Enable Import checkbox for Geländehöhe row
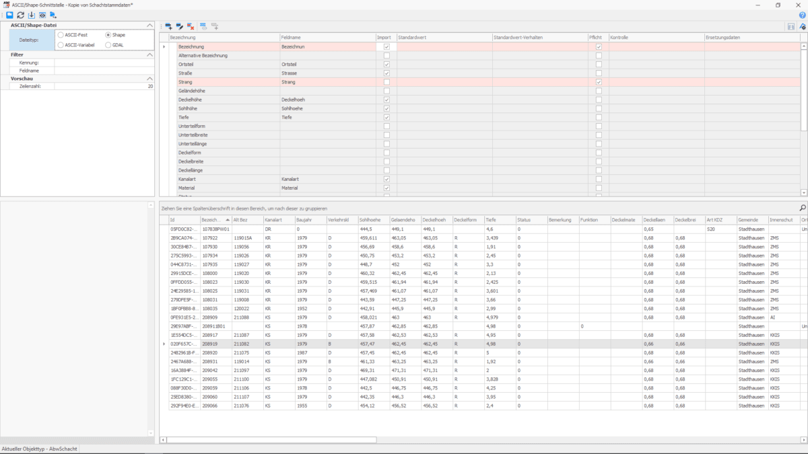 (x=386, y=91)
